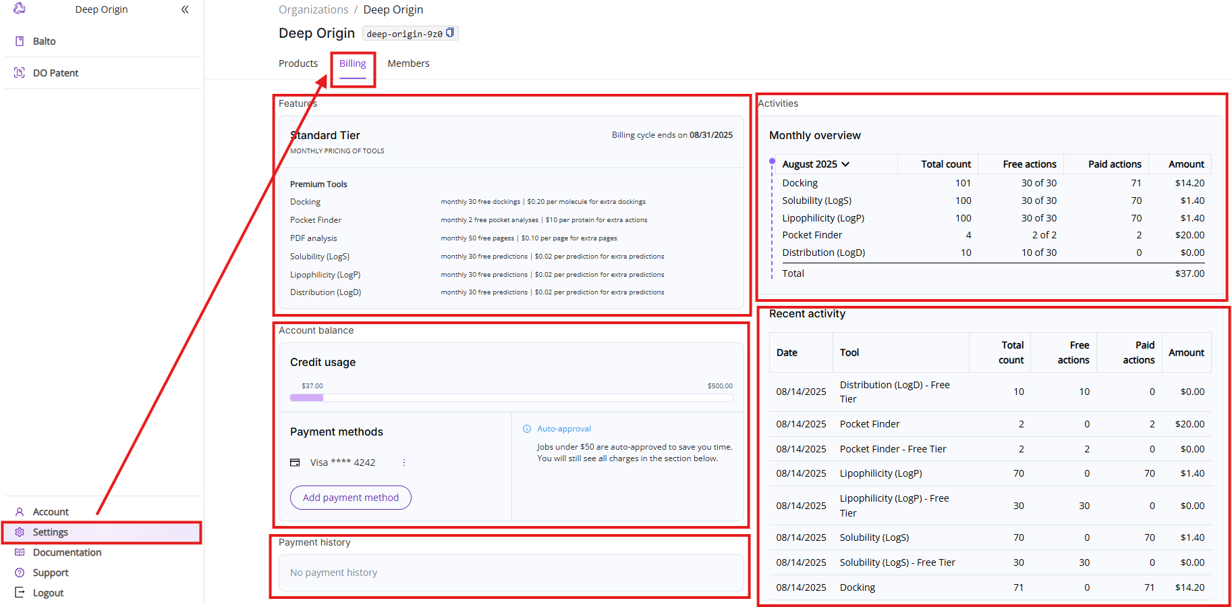
Task: Select the Visa ending 4242 card
Action: coord(342,463)
